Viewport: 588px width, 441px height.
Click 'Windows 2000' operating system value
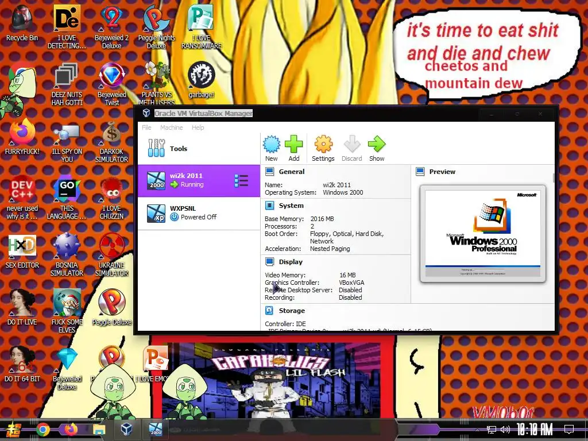(x=343, y=192)
